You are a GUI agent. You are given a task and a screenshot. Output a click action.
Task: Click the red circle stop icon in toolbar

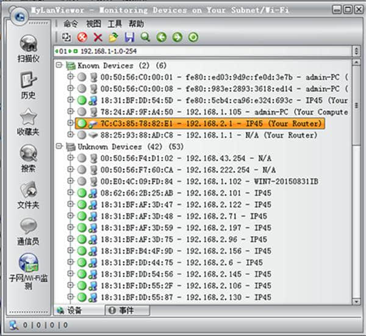coord(82,37)
